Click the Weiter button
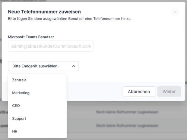Screen dimensions: 187x140 click(x=169, y=91)
